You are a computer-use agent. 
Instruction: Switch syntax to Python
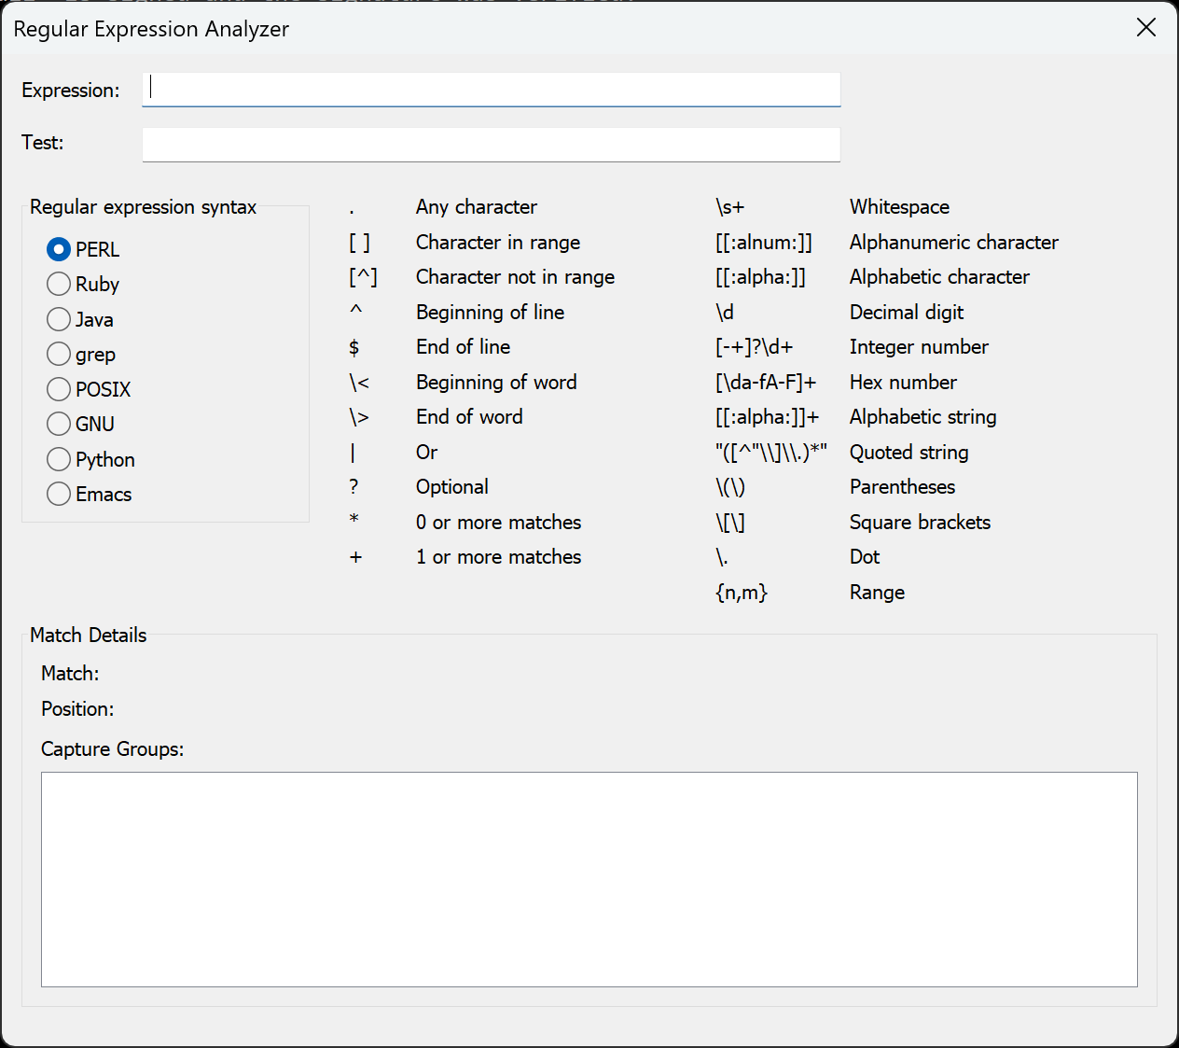click(90, 459)
